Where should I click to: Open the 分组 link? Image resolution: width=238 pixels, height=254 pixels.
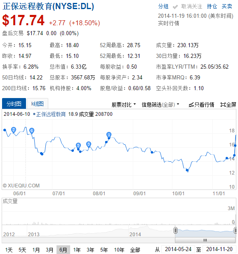163,7
